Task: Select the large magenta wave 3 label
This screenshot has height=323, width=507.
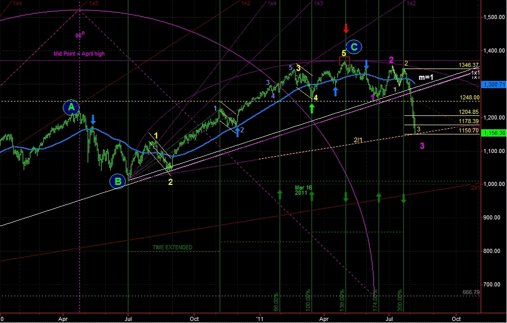Action: pyautogui.click(x=422, y=146)
